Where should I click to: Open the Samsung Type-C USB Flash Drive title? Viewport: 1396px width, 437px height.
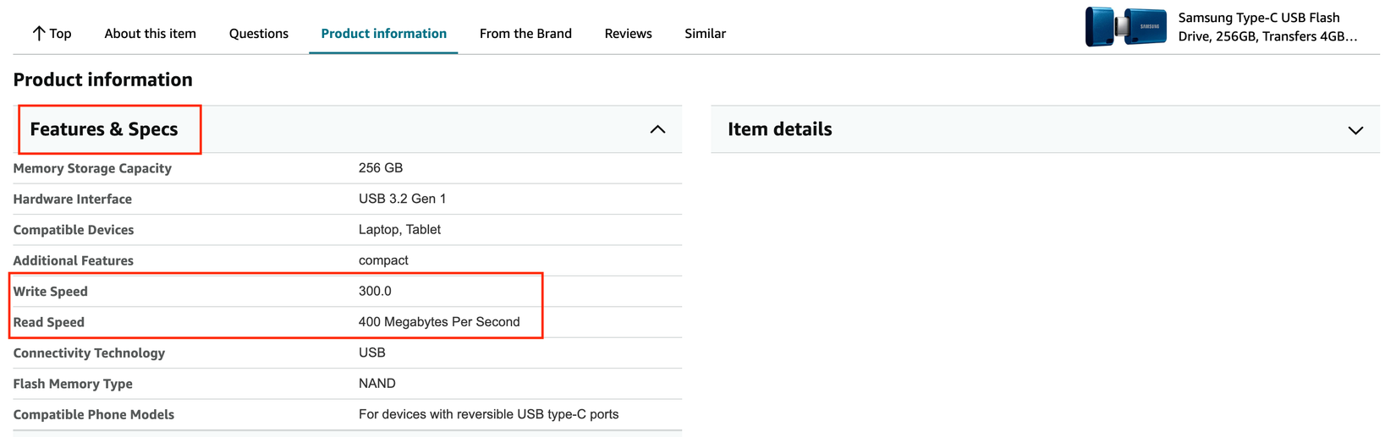(1267, 27)
